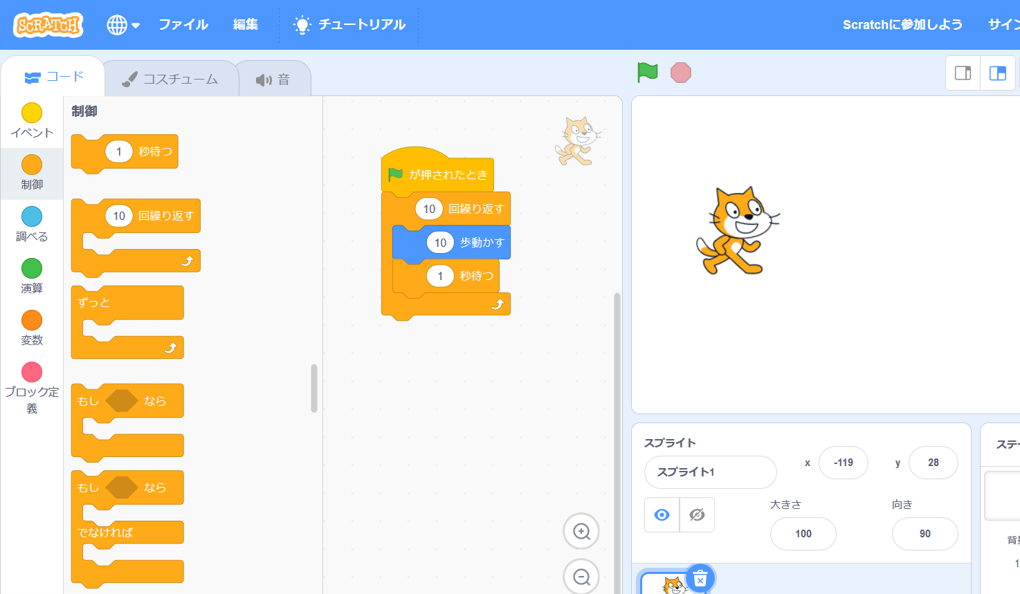Viewport: 1020px width, 594px height.
Task: Click the x position field -119
Action: [843, 463]
